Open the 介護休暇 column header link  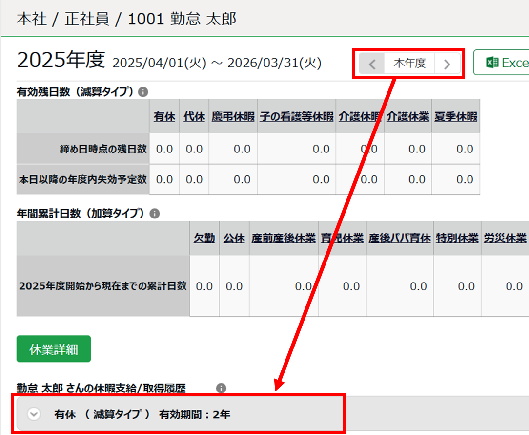[x=360, y=117]
